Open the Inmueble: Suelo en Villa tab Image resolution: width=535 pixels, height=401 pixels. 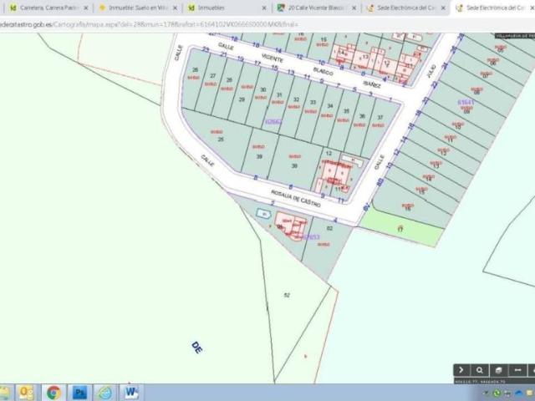pyautogui.click(x=134, y=8)
